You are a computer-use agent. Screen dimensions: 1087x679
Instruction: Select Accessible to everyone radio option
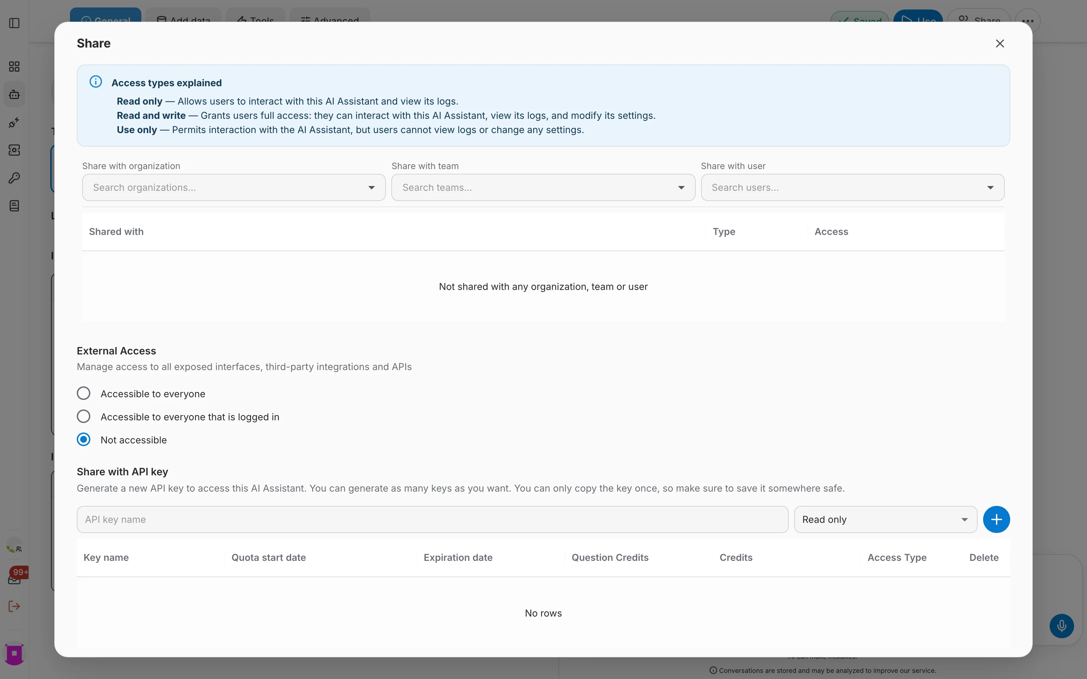(84, 393)
